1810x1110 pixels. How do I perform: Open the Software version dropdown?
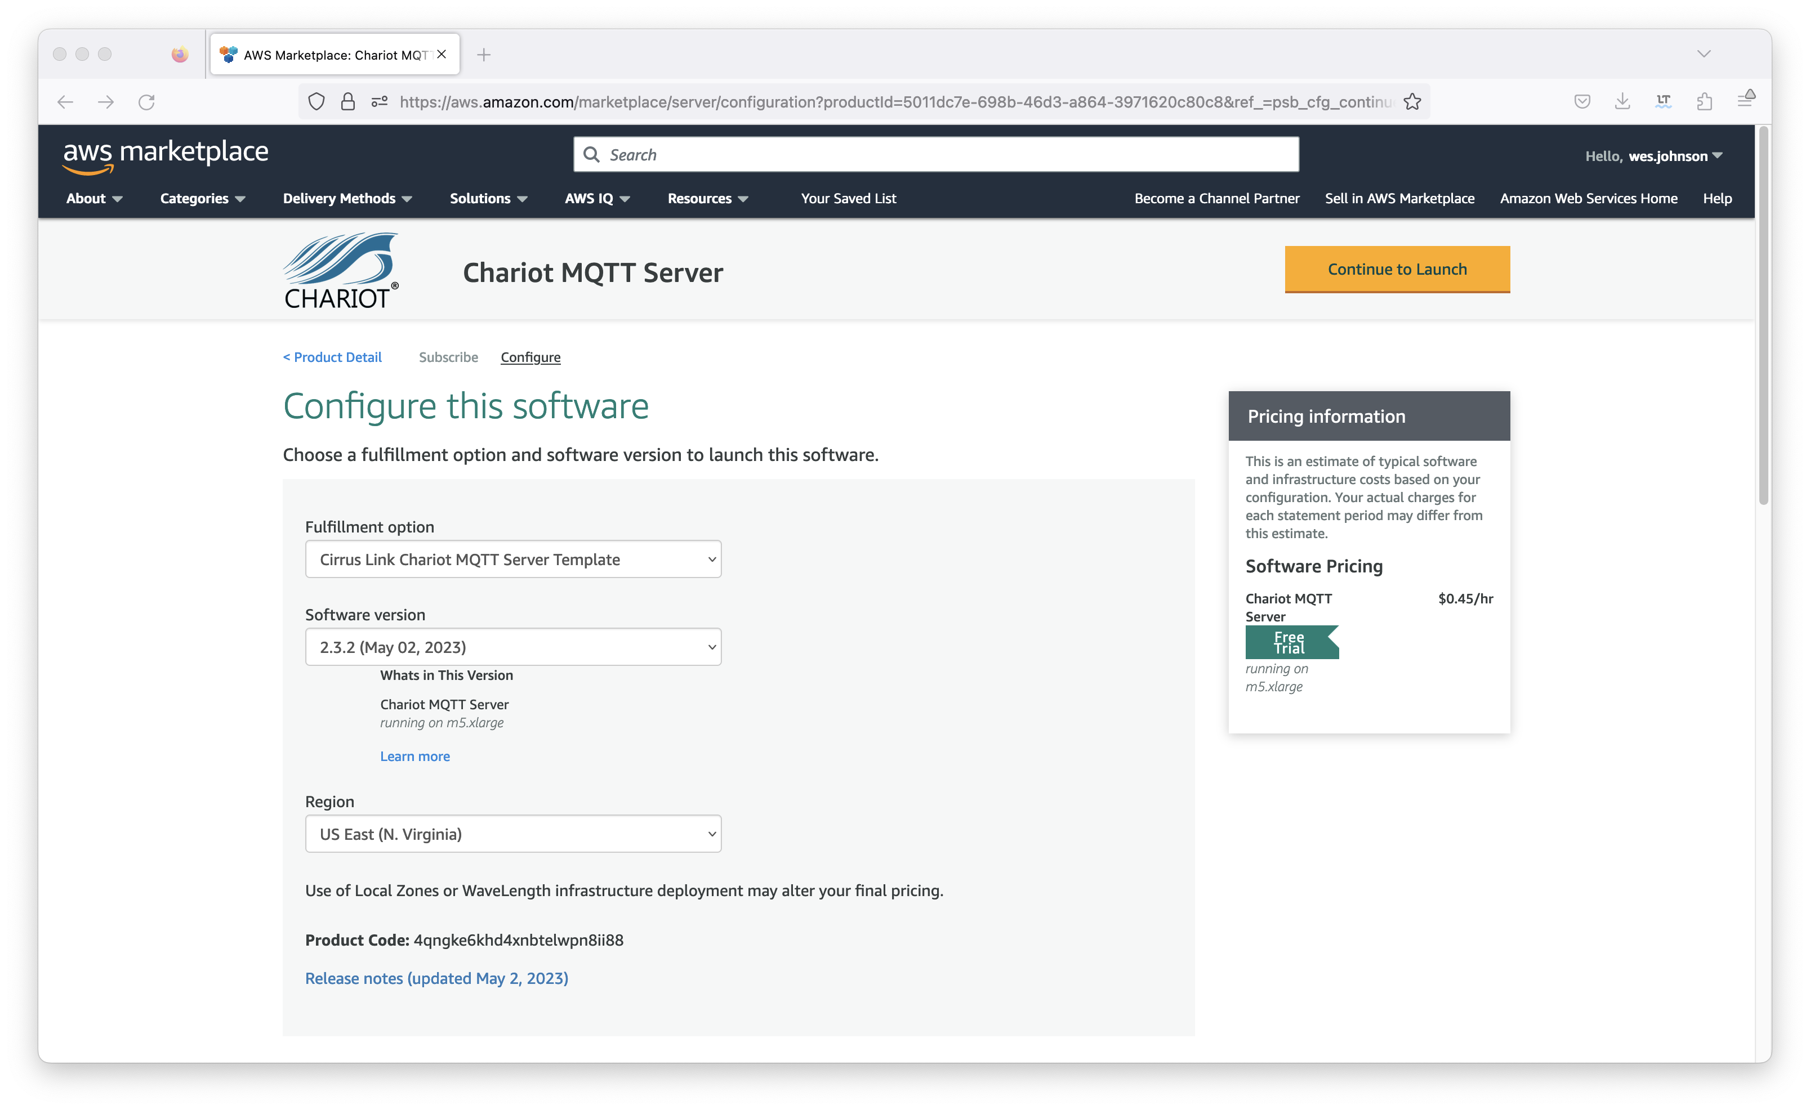(x=512, y=647)
